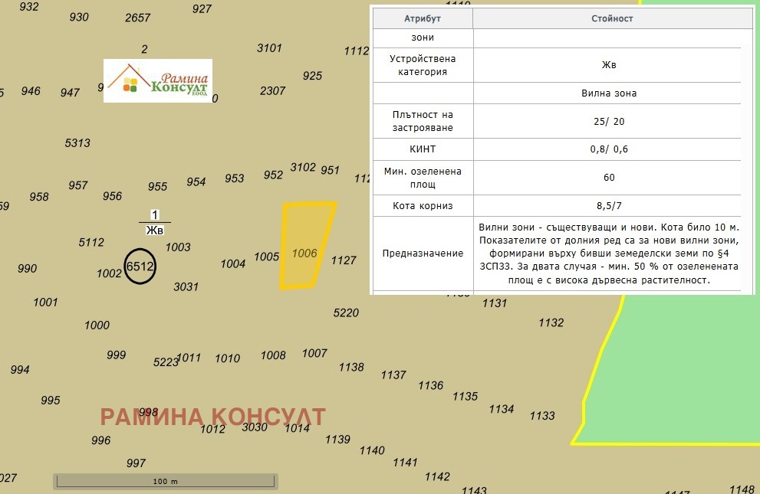Screen dimensions: 760x494
Task: Click the РАМИНА КОНСУЛТ watermark text
Action: tap(213, 417)
